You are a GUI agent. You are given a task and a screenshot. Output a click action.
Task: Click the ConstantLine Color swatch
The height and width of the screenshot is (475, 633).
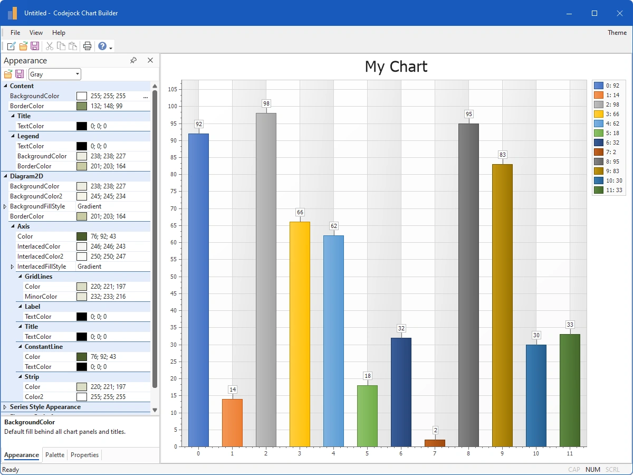point(81,357)
